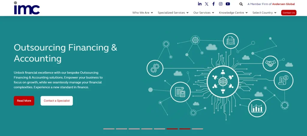Viewport: 307px width, 136px height.
Task: Go to the first carousel slide indicator
Action: pyautogui.click(x=109, y=129)
